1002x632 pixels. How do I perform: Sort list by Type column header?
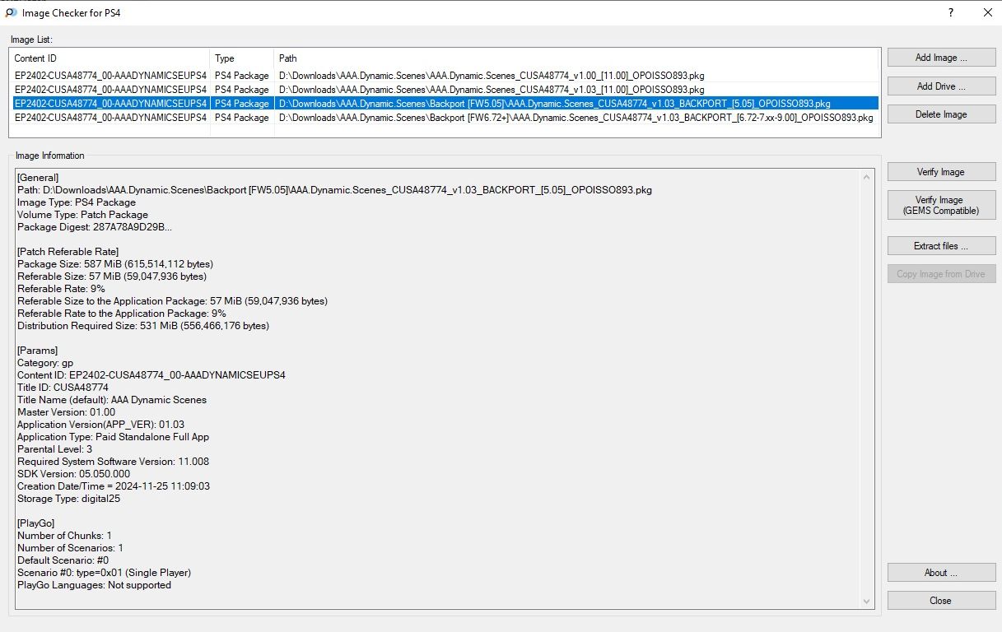pyautogui.click(x=243, y=58)
